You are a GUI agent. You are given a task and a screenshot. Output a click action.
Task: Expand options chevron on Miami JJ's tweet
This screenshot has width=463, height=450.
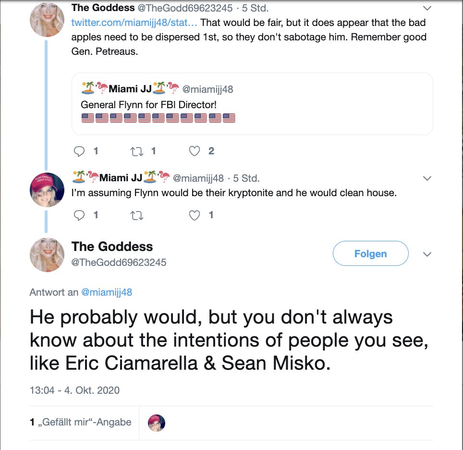427,178
